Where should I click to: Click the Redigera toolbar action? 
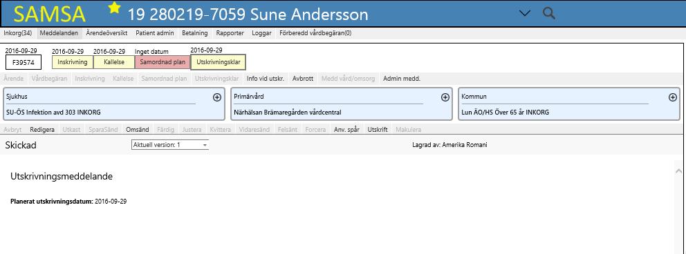click(x=42, y=130)
